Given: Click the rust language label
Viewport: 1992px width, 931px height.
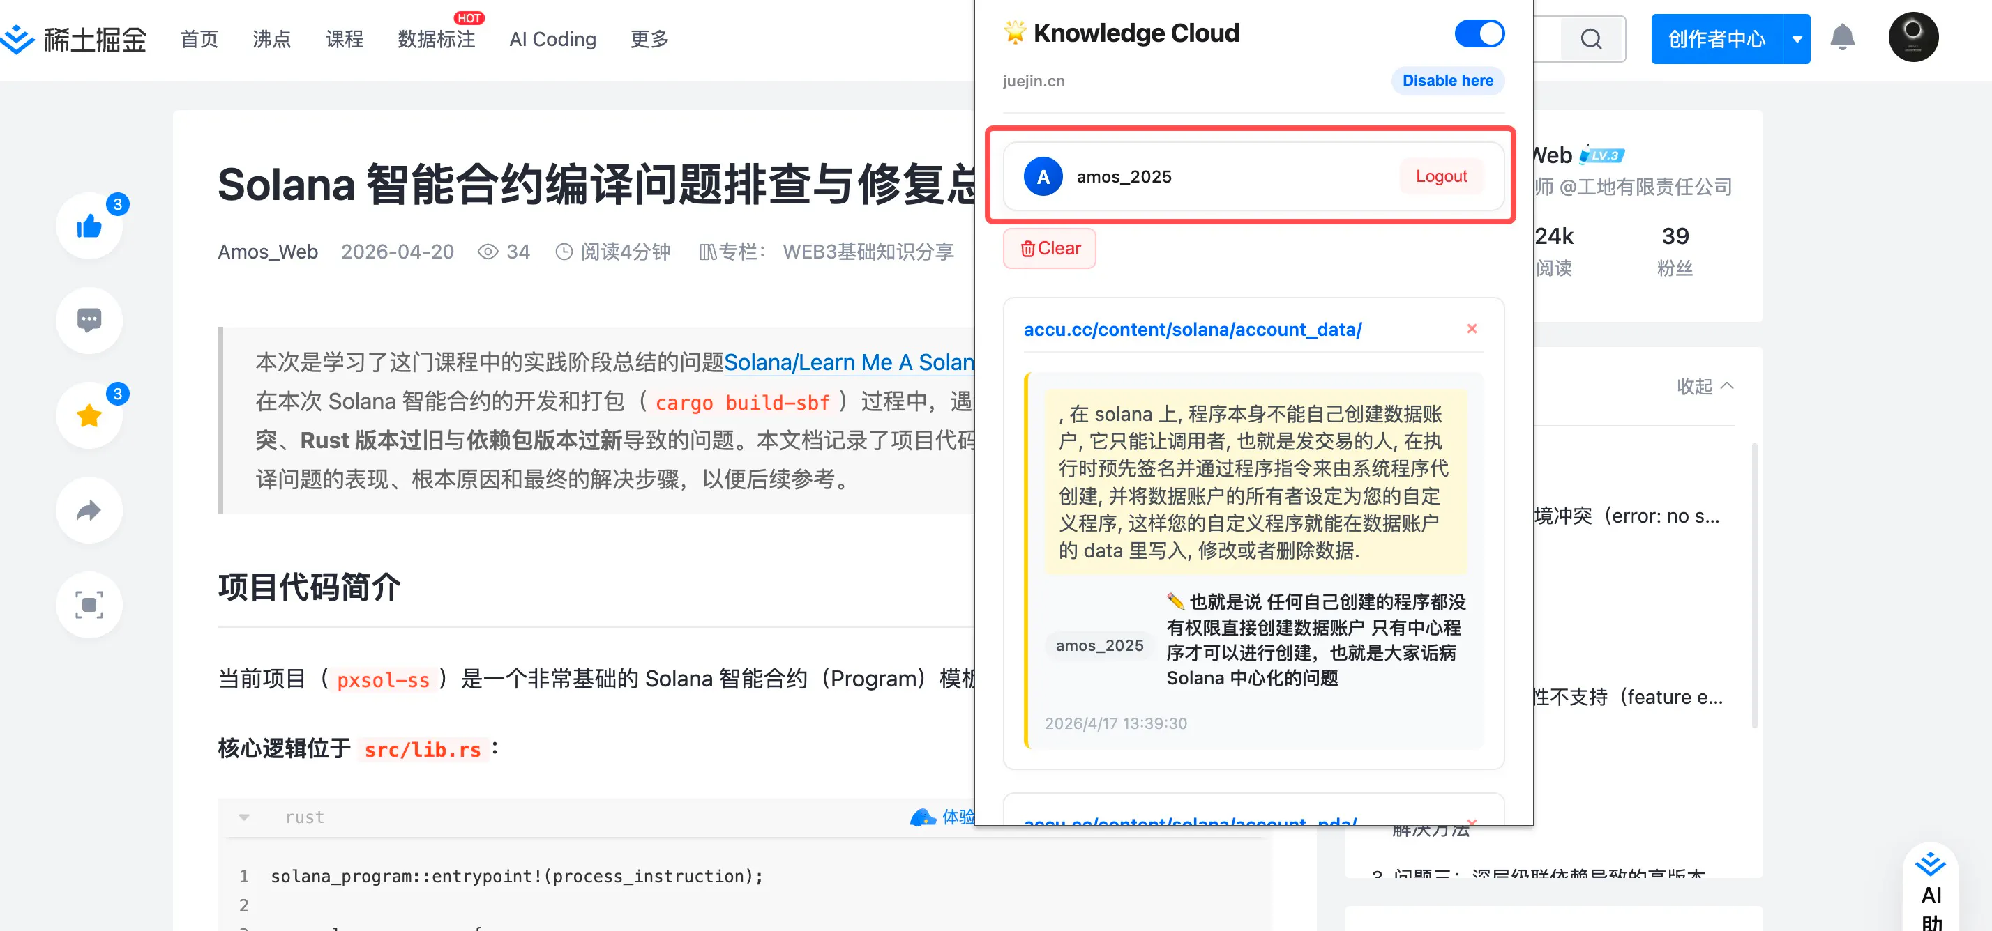Looking at the screenshot, I should click(305, 817).
